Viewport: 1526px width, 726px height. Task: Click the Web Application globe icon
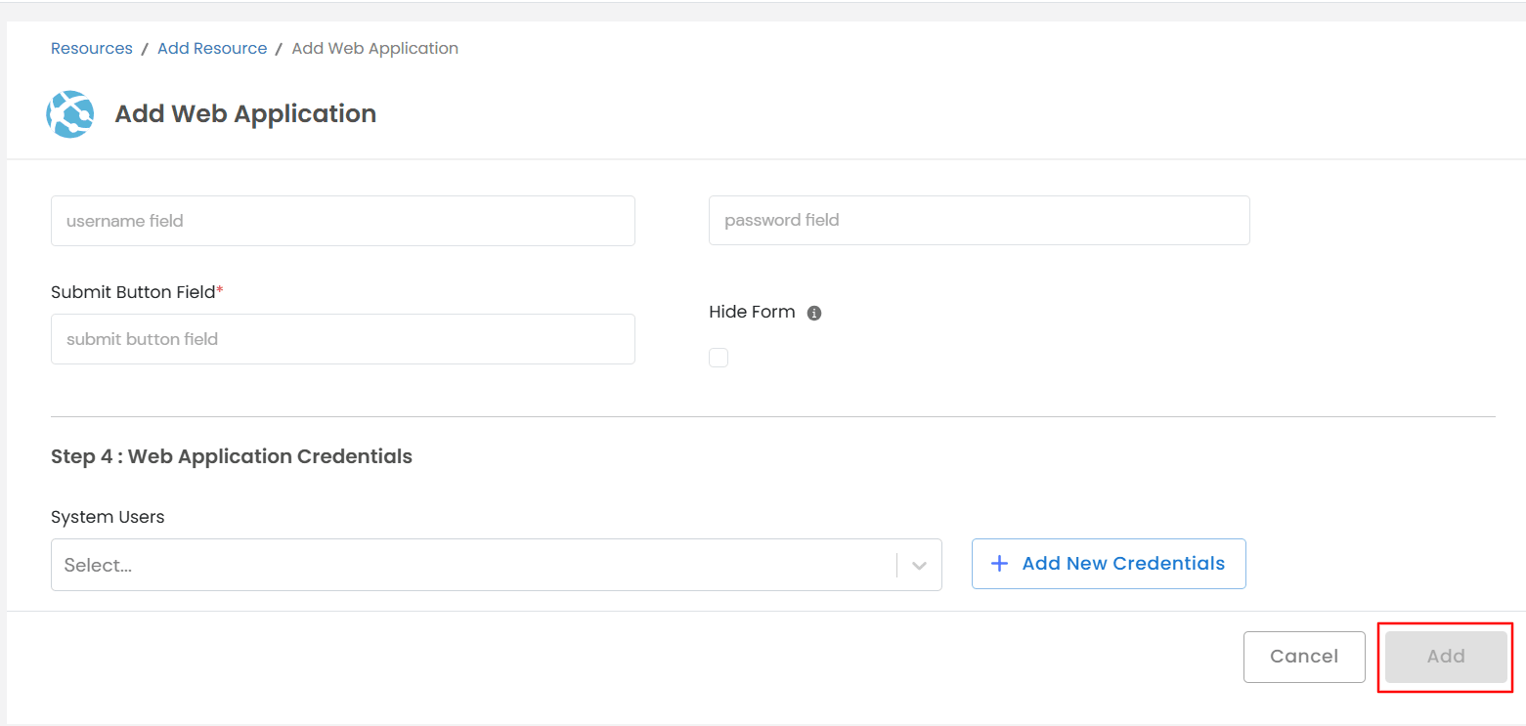[69, 113]
